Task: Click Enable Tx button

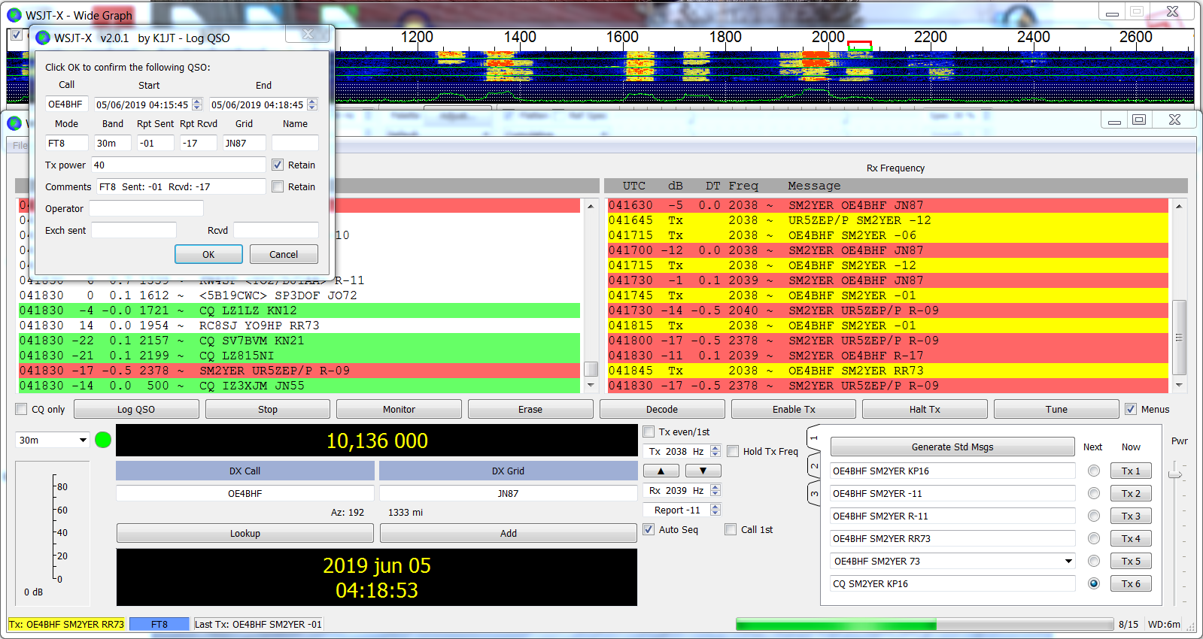Action: point(794,409)
